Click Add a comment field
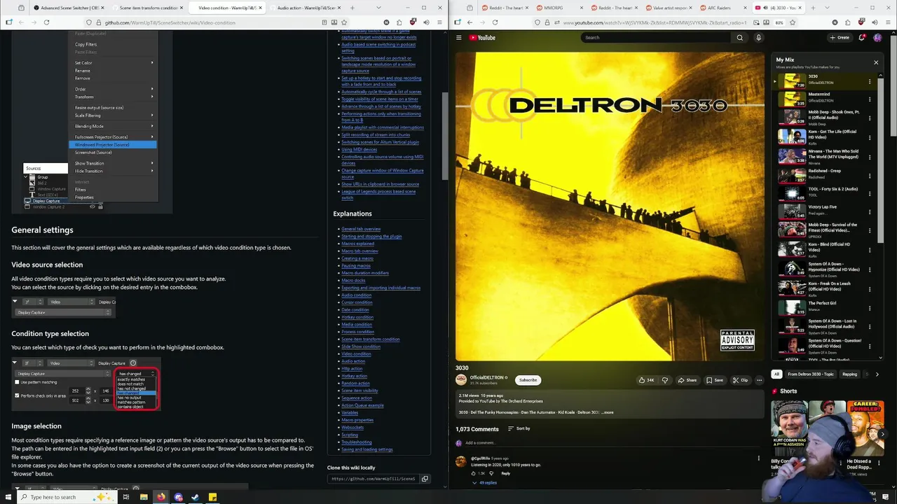Viewport: 897px width, 504px height. pyautogui.click(x=608, y=442)
